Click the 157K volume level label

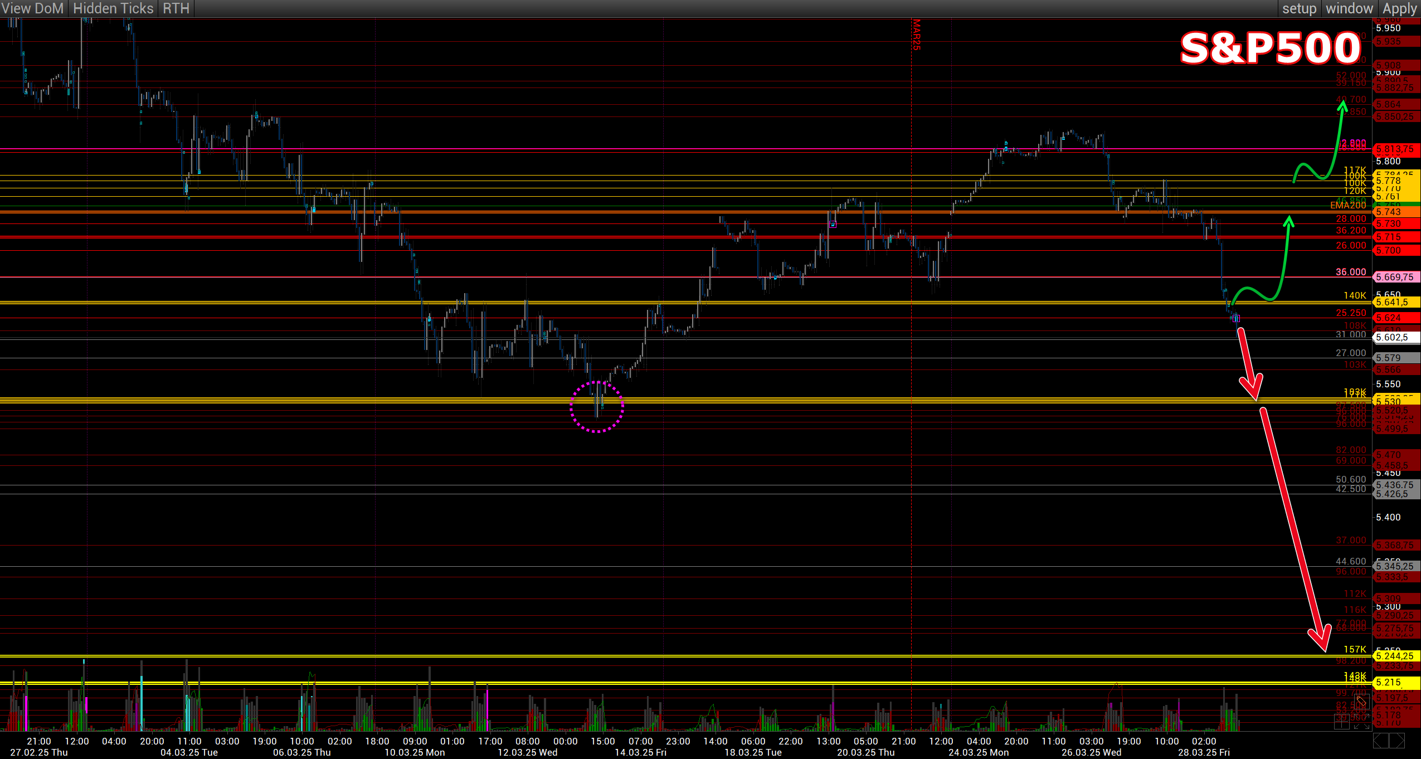(x=1355, y=649)
